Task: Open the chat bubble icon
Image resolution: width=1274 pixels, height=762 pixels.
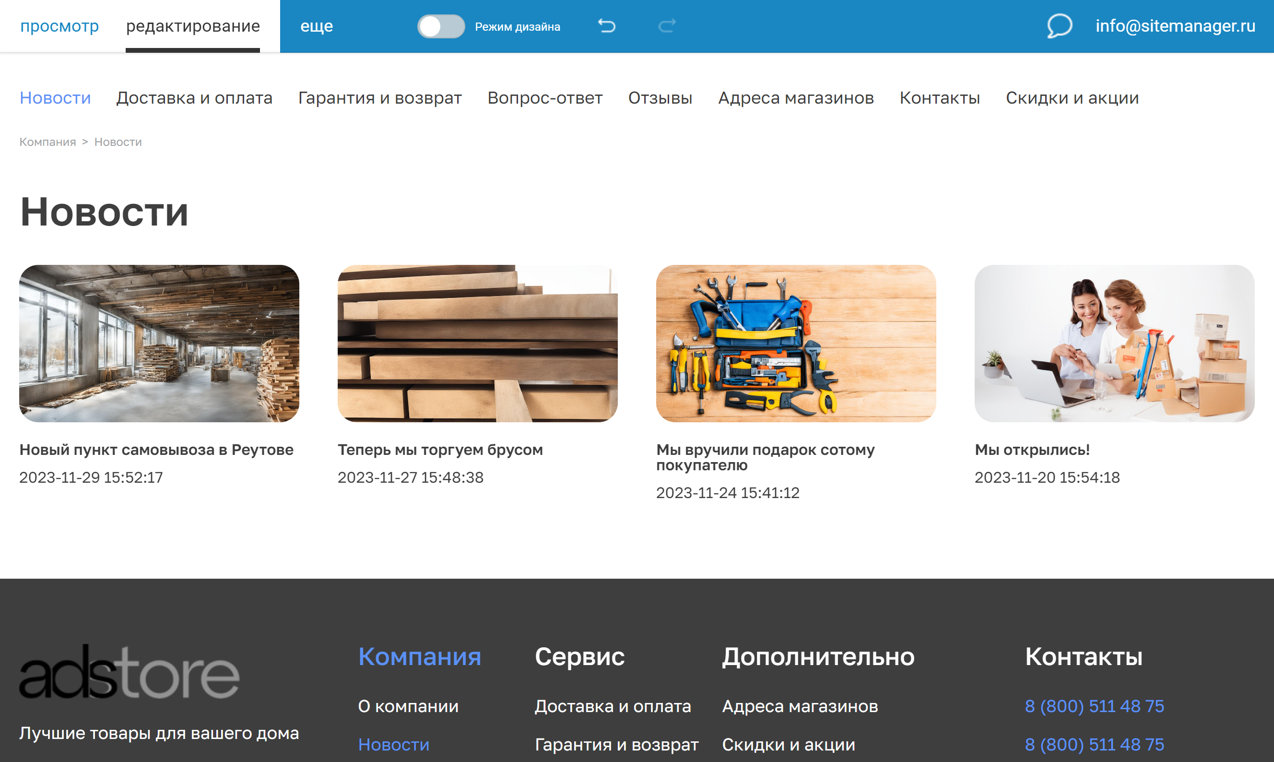Action: click(1060, 26)
